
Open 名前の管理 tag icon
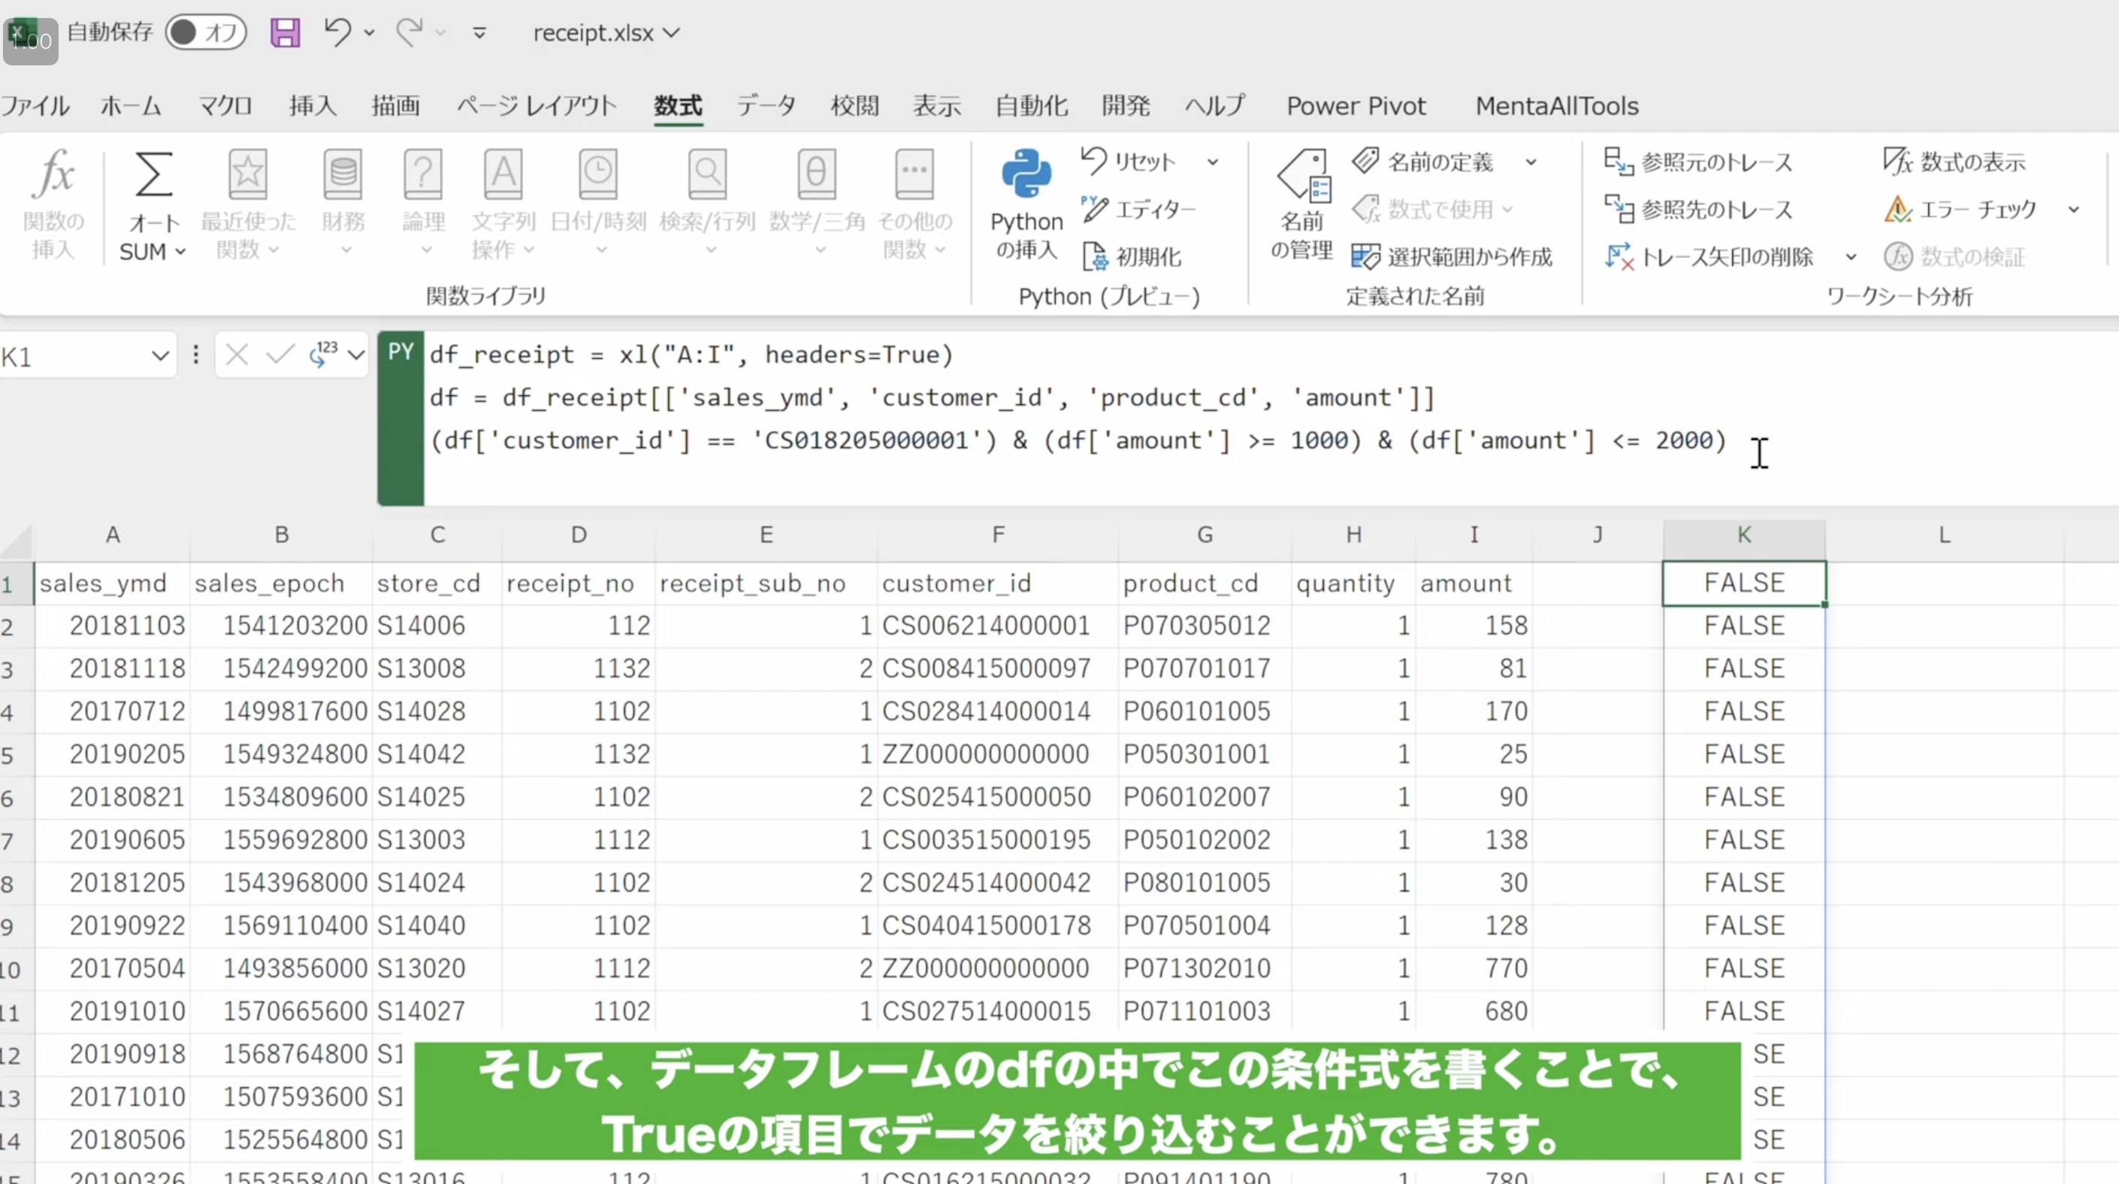[1303, 174]
